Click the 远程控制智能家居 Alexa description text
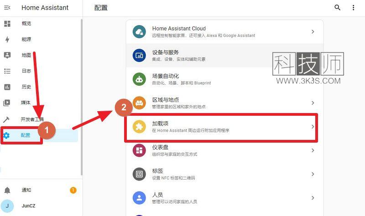 click(203, 36)
